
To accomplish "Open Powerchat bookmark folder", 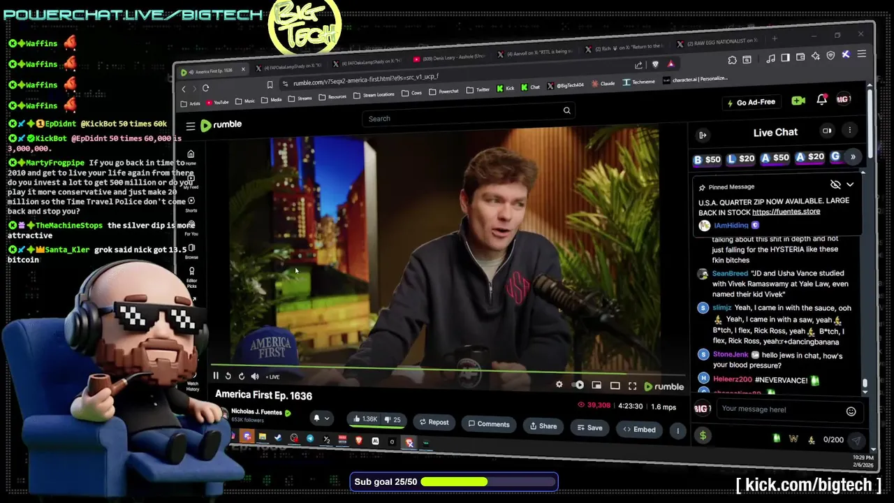I will [444, 92].
